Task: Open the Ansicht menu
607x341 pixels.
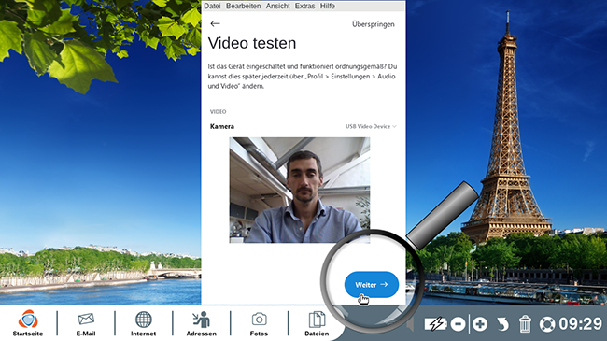Action: pyautogui.click(x=278, y=6)
